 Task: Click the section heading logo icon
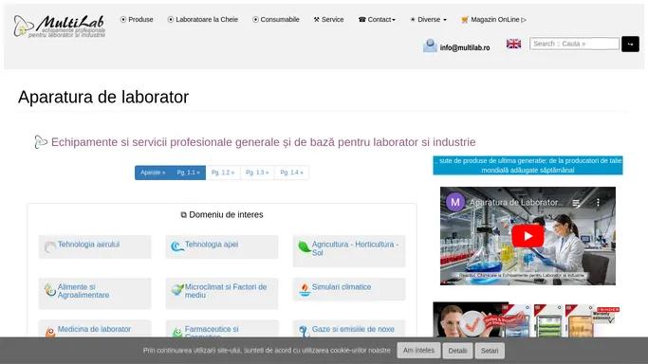tap(41, 142)
